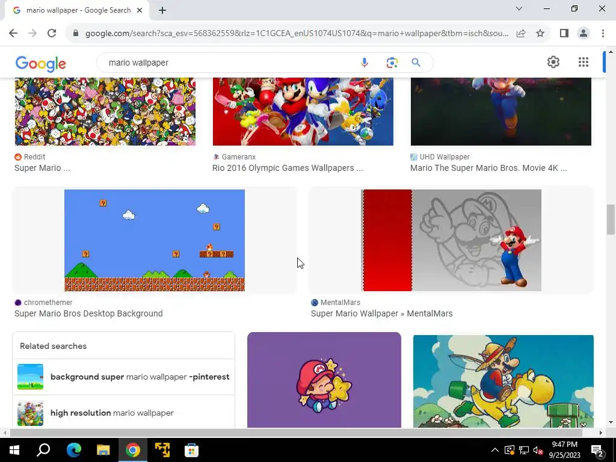
Task: Go back to the previous page
Action: point(13,34)
